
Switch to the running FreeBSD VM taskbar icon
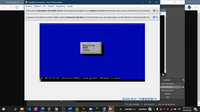pos(111,109)
